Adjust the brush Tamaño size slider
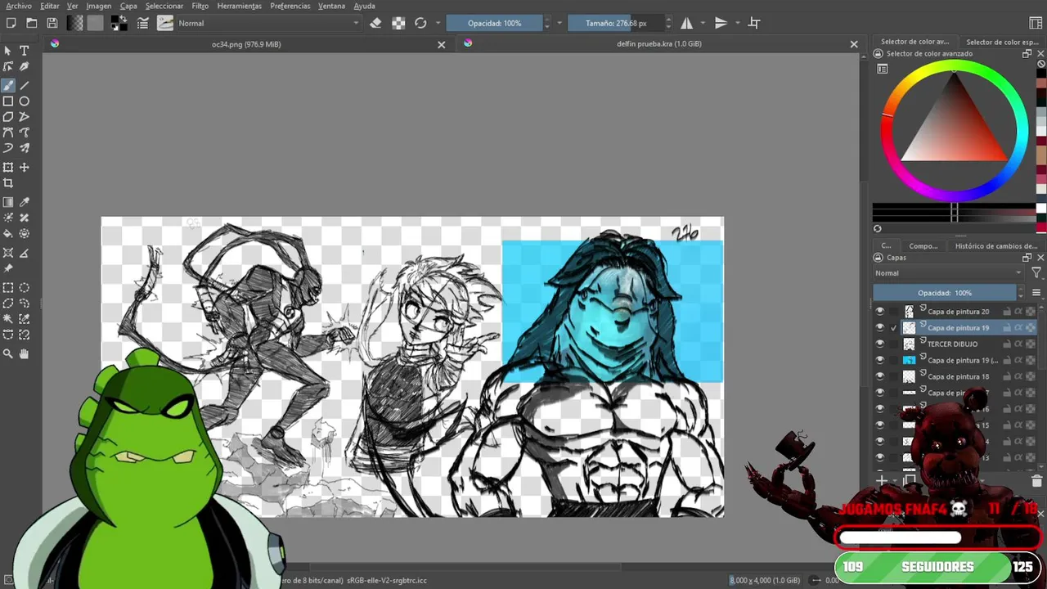The image size is (1047, 589). coord(616,23)
